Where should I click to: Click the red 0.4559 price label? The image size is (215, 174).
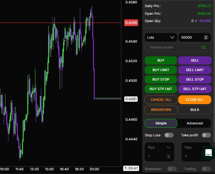(131, 23)
